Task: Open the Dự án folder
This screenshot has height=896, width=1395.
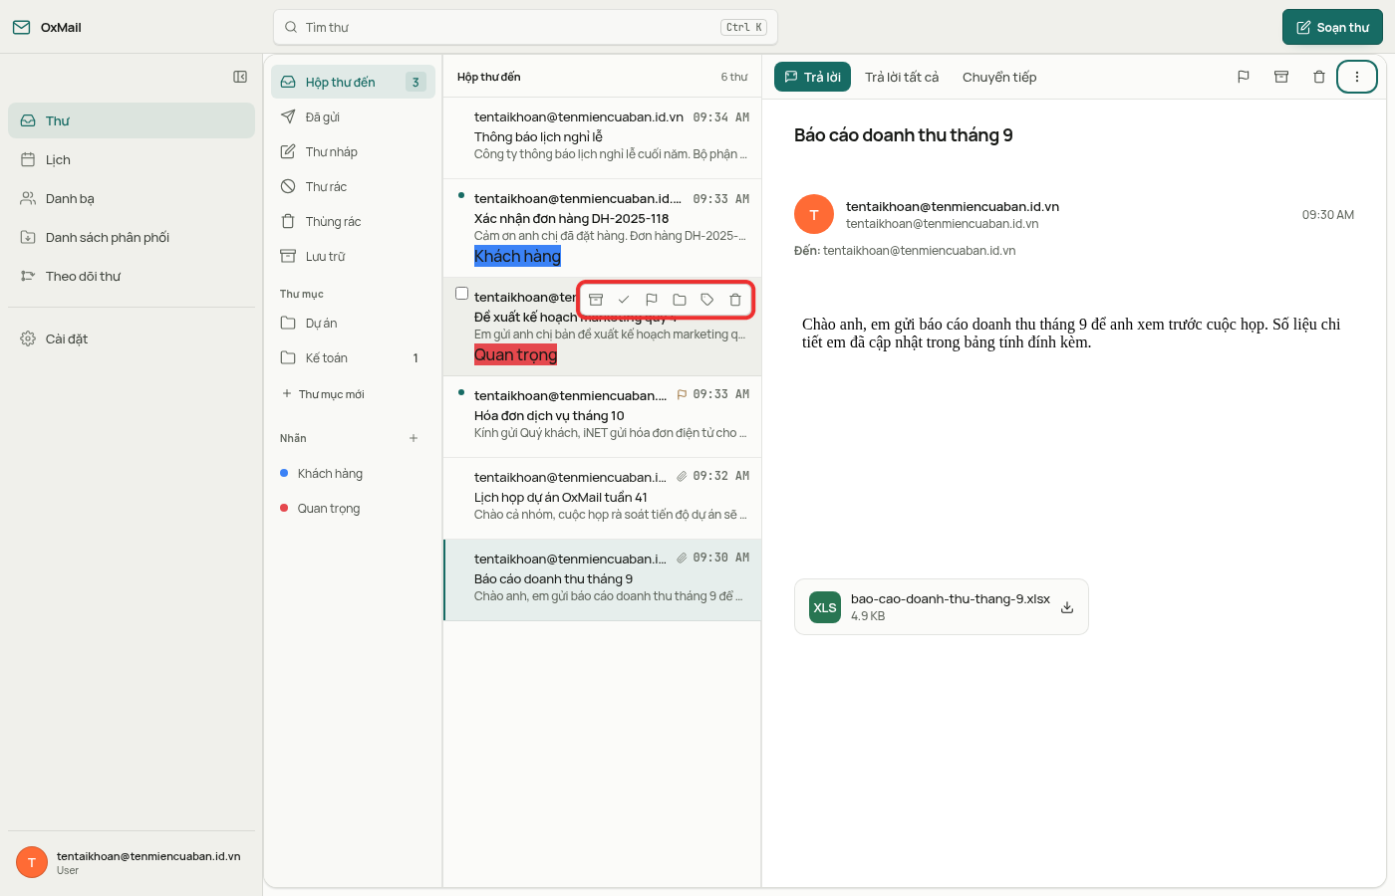Action: (x=353, y=323)
